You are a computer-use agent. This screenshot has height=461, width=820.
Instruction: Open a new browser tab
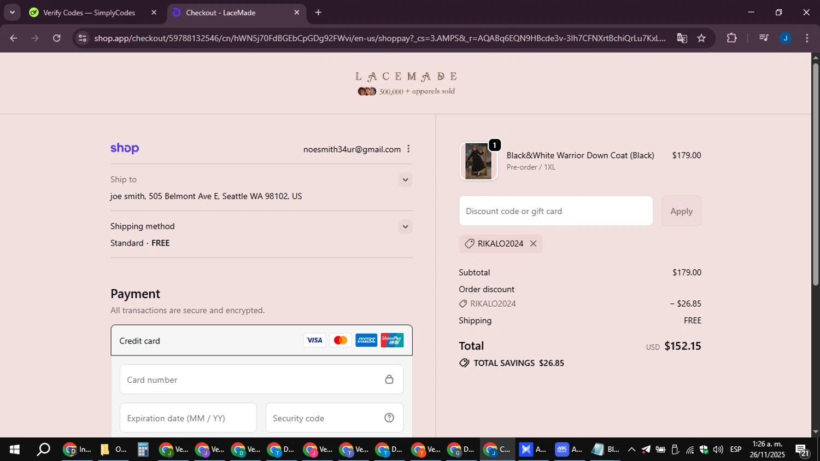(318, 13)
